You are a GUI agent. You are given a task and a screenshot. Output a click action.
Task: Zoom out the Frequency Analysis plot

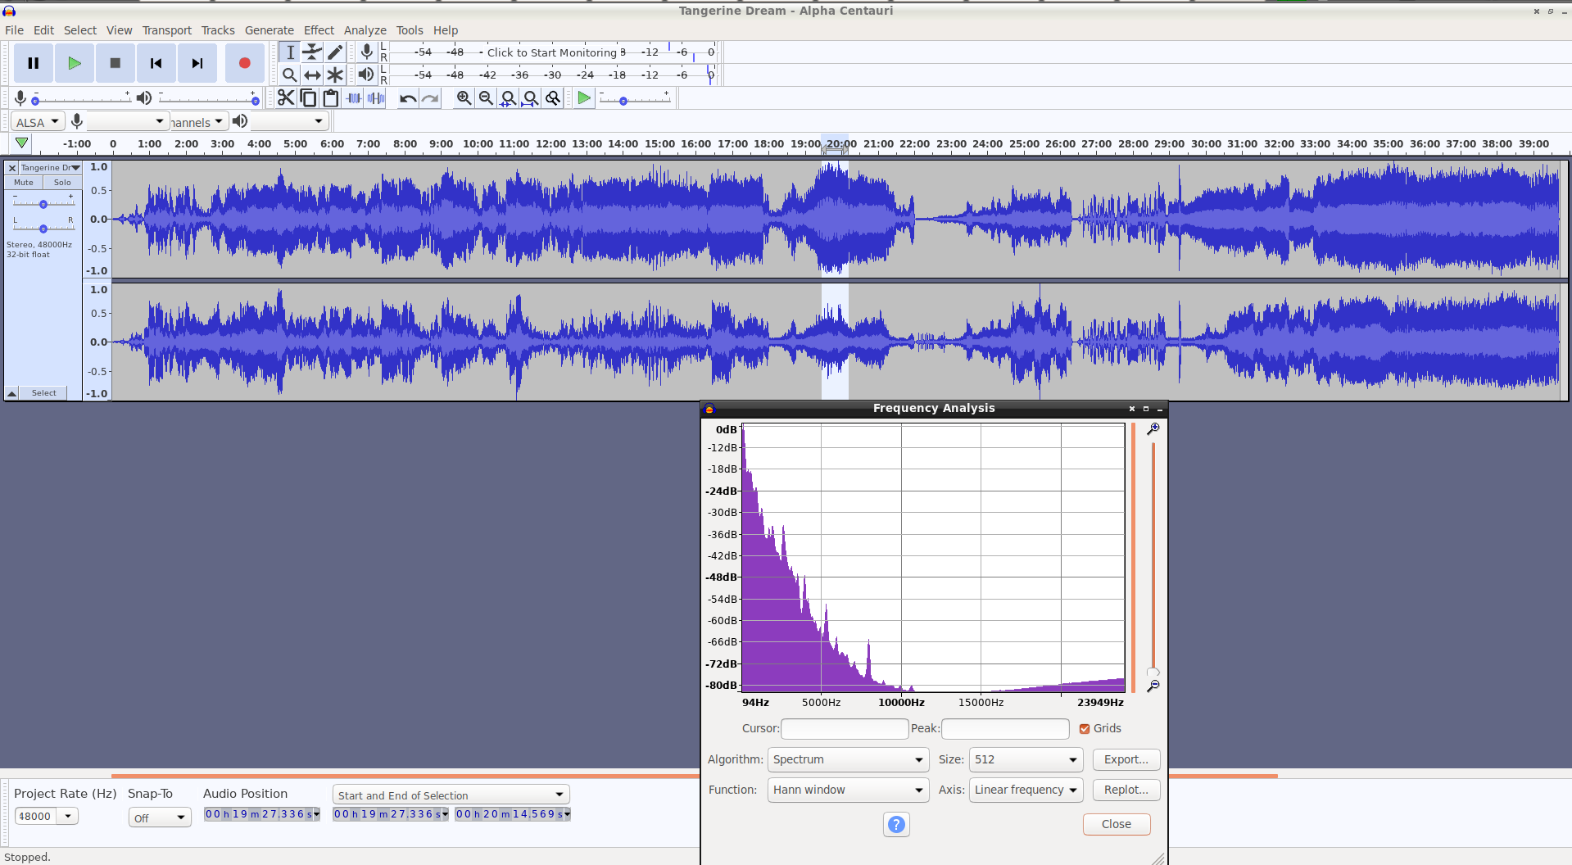(x=1153, y=686)
